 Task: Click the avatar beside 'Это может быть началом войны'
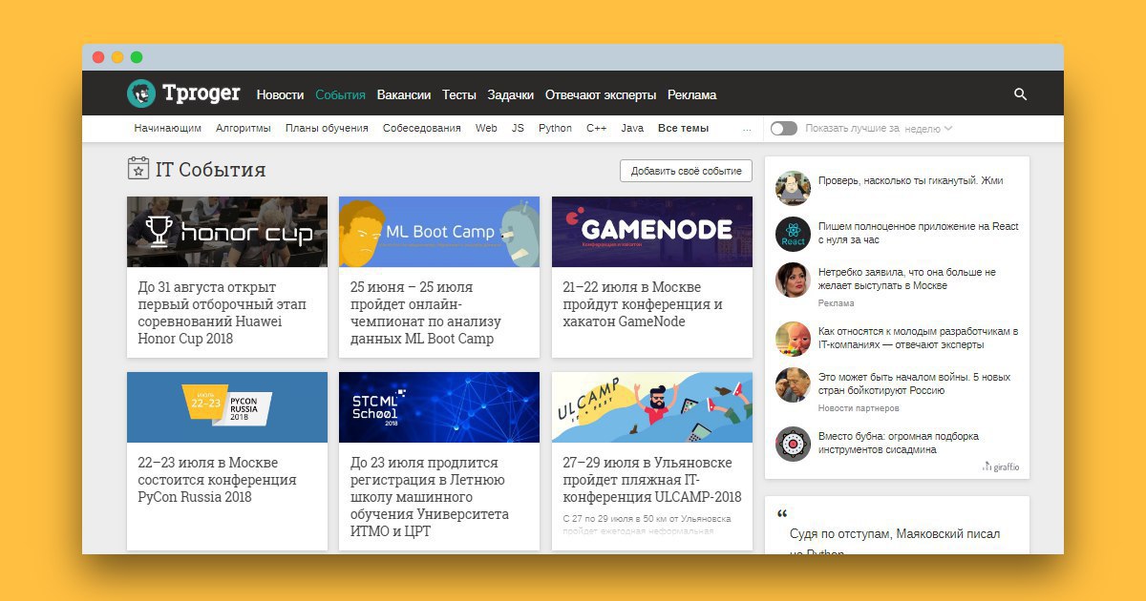793,384
